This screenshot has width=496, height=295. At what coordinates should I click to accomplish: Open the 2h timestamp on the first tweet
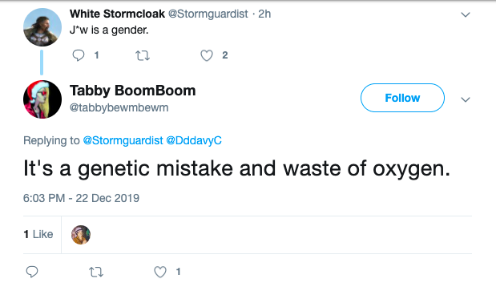click(264, 14)
